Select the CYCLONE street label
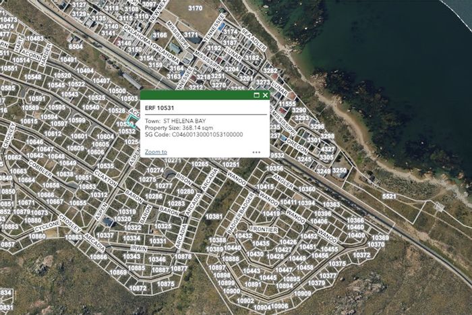Viewport: 472px width, 315px height. click(x=47, y=226)
